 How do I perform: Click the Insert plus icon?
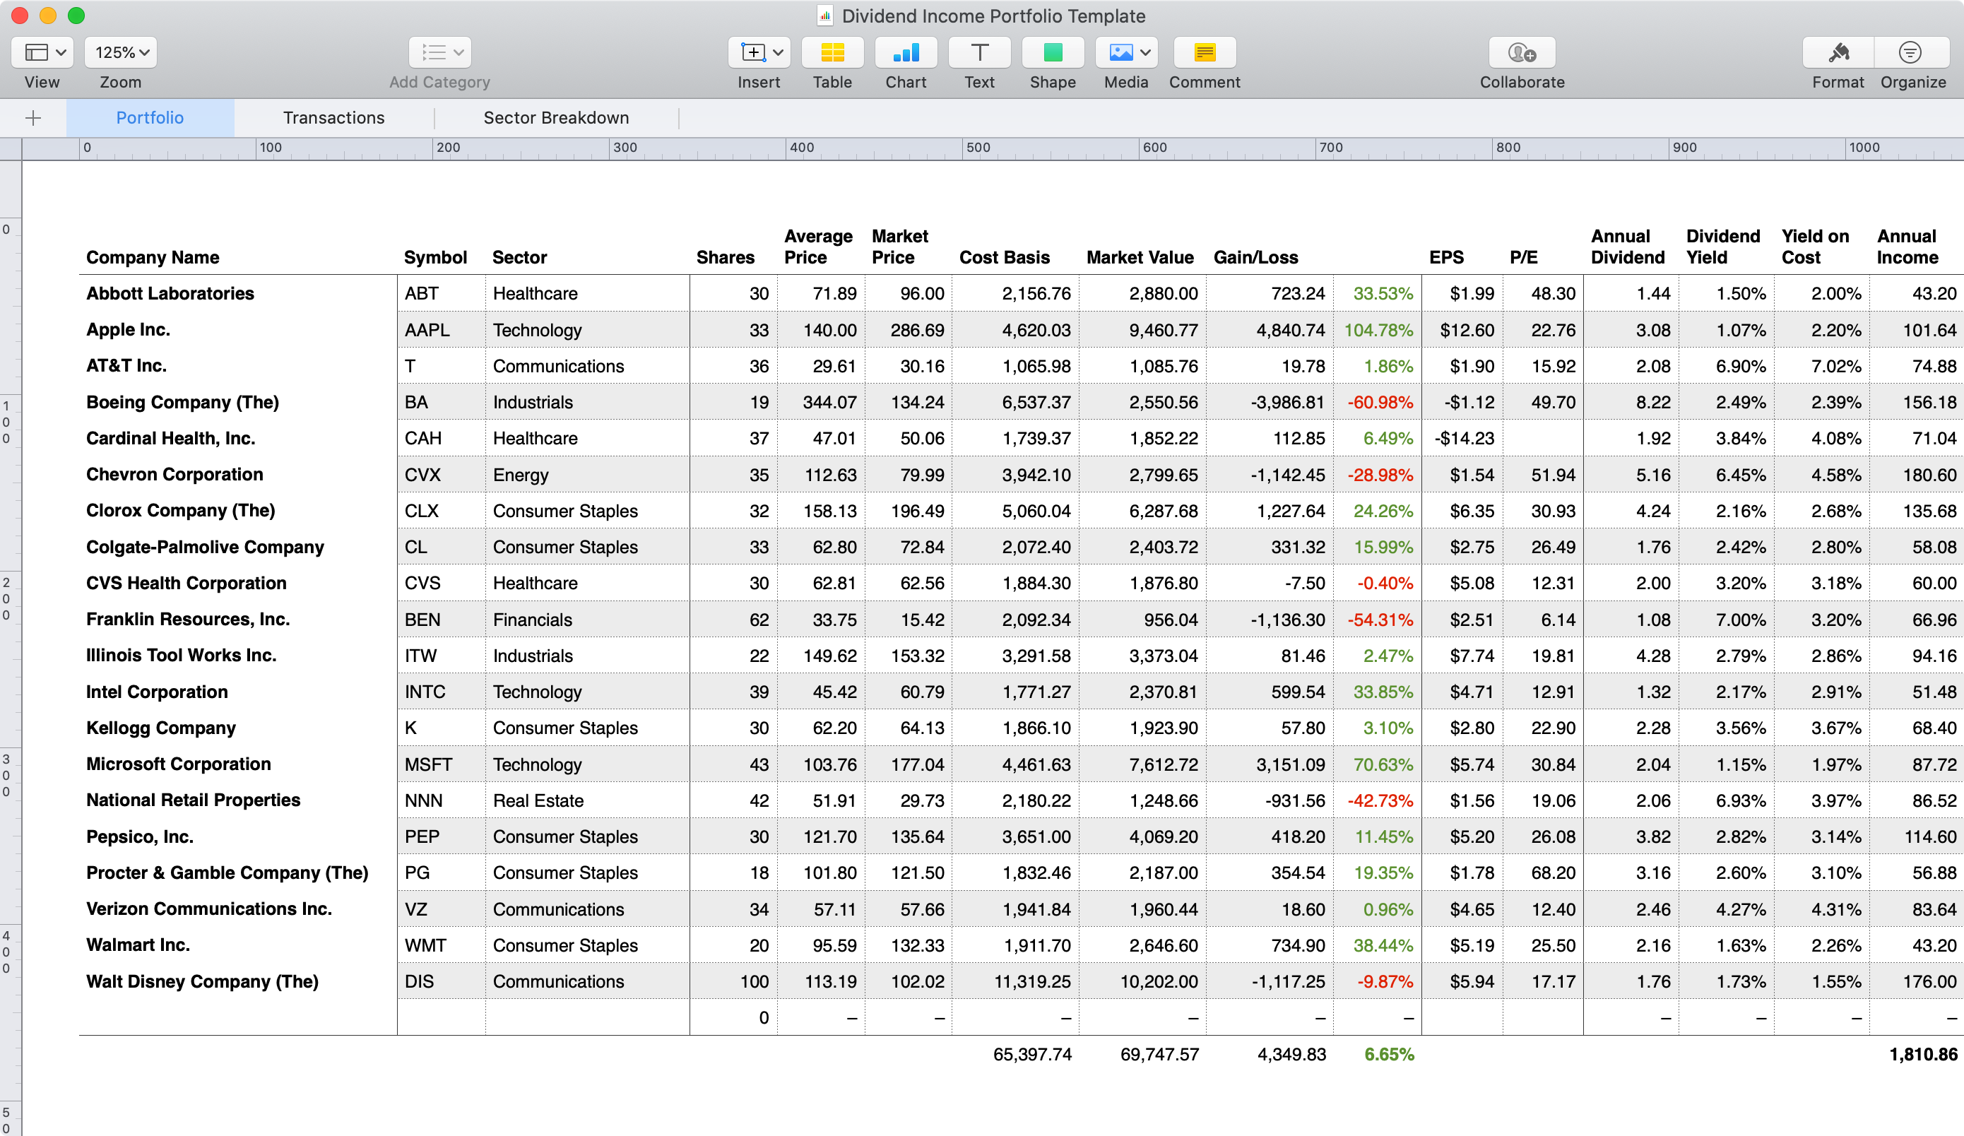click(x=752, y=52)
